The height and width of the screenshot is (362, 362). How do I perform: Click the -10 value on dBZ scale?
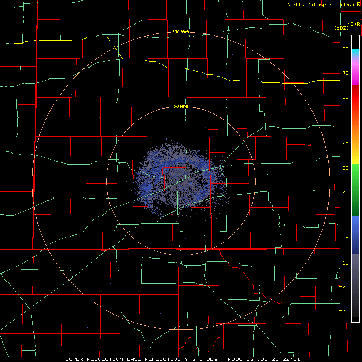344,263
